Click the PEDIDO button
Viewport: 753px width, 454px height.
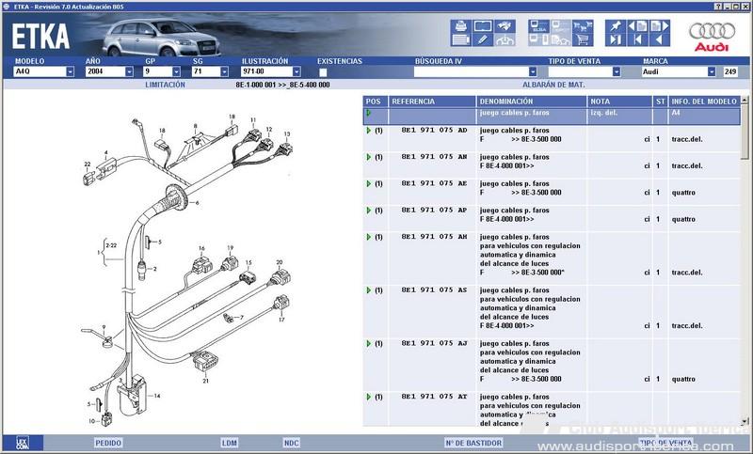[x=108, y=443]
